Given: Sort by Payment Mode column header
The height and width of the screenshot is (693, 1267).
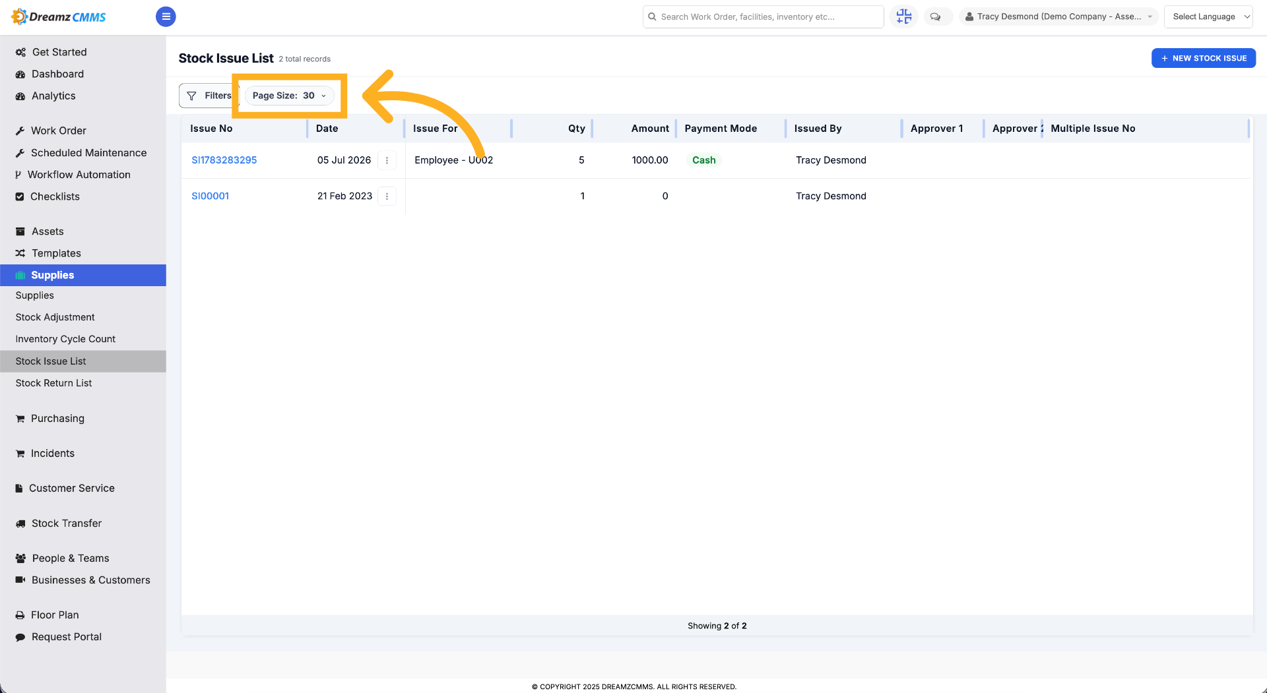Looking at the screenshot, I should 721,129.
